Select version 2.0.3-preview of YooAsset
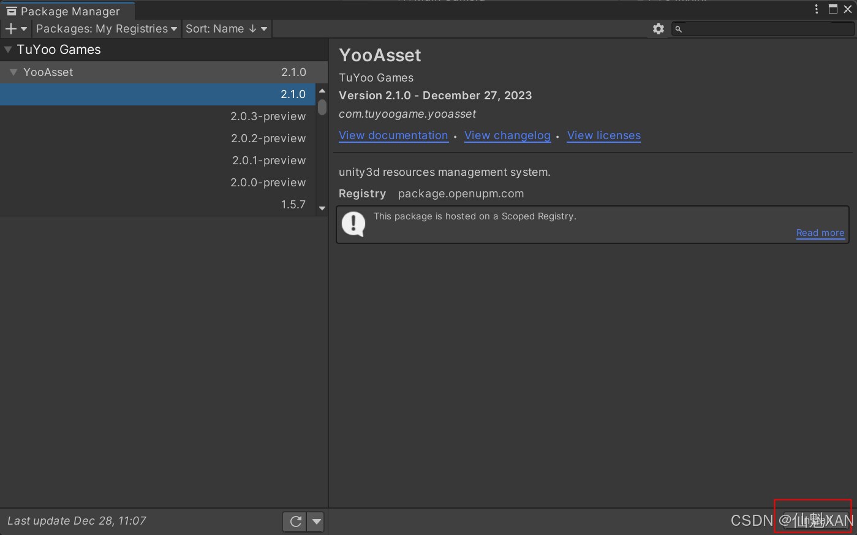This screenshot has height=535, width=857. (268, 116)
